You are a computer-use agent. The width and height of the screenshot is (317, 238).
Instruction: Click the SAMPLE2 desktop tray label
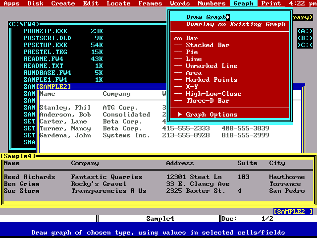click(x=293, y=212)
